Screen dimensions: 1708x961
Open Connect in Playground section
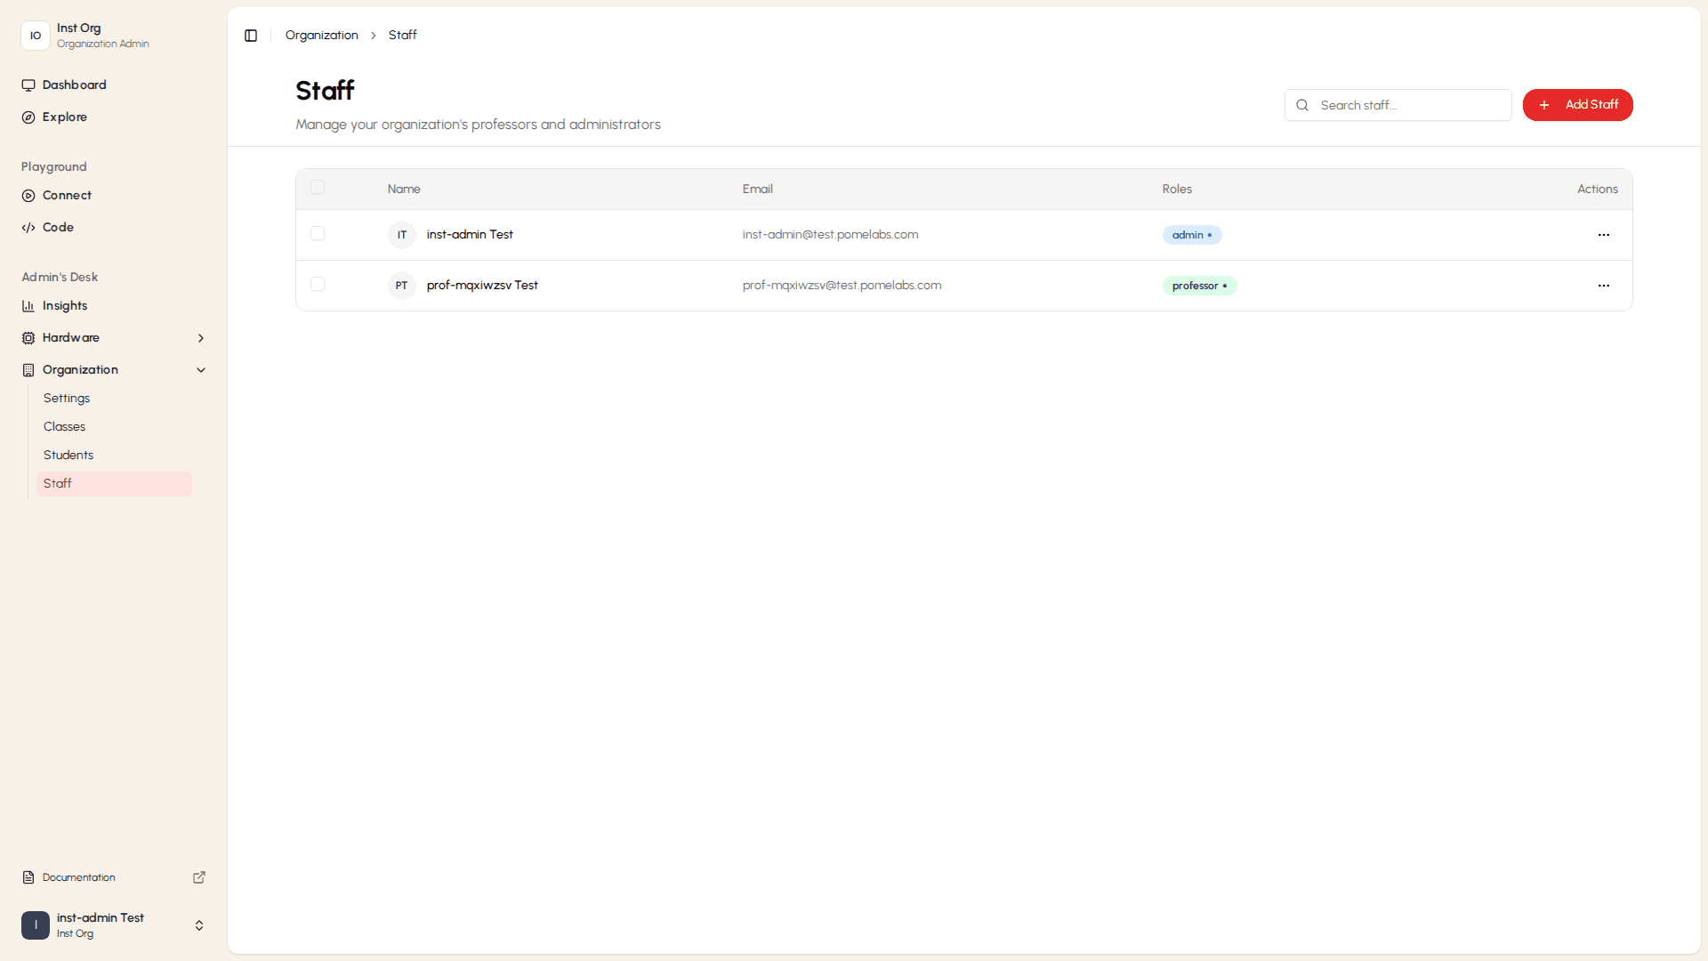114,196
